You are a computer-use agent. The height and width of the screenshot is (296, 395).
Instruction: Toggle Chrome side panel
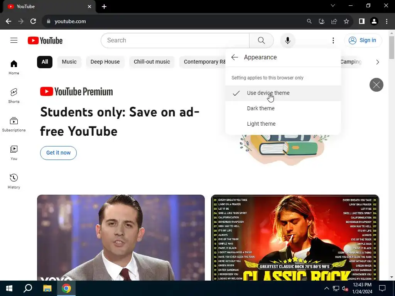pyautogui.click(x=362, y=22)
